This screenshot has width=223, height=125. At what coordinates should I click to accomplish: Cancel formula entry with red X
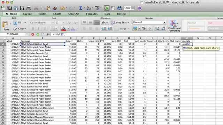coord(33,34)
